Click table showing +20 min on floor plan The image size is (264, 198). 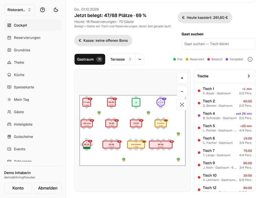pos(87,123)
